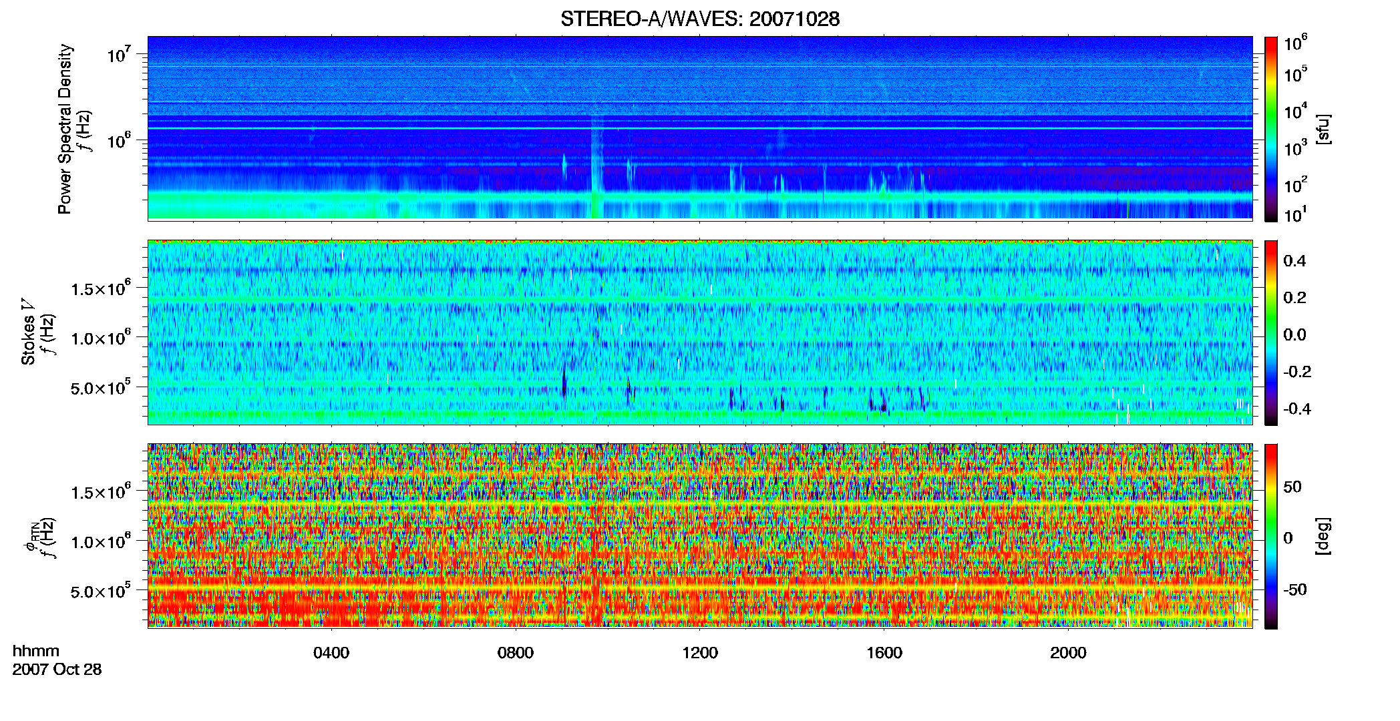Click the [sfu] unit label
Image resolution: width=1400 pixels, height=721 pixels.
[x=1323, y=129]
